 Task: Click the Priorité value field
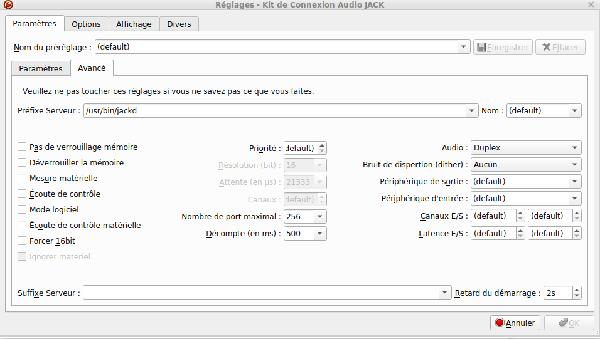301,149
